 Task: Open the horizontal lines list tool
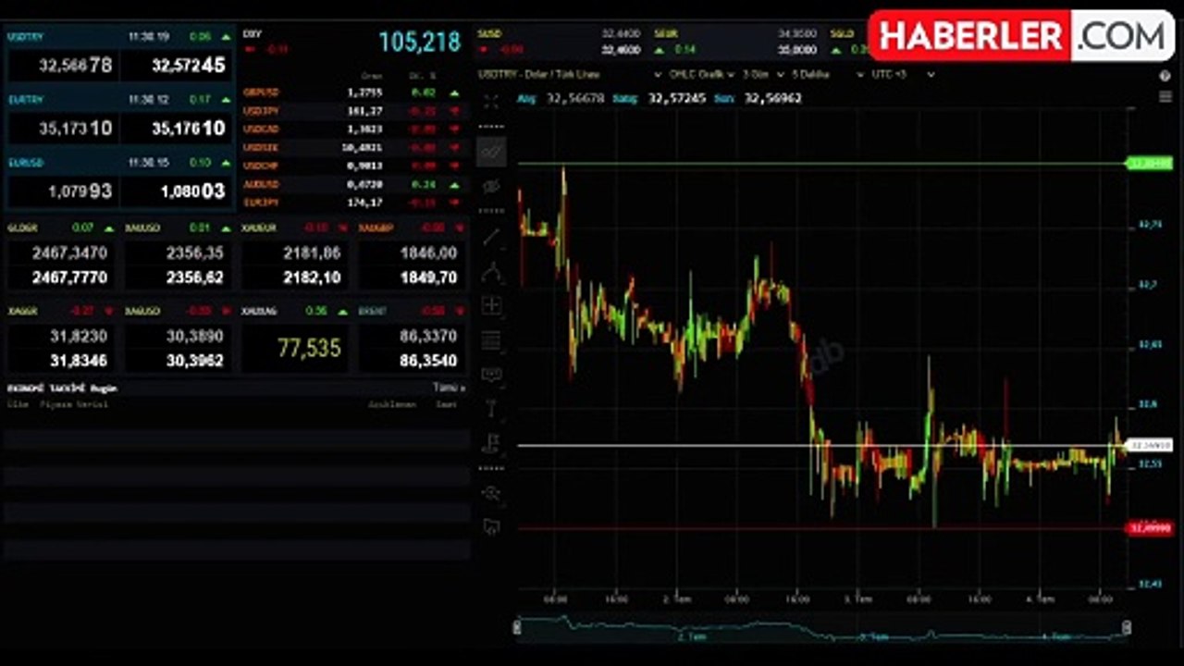(491, 340)
